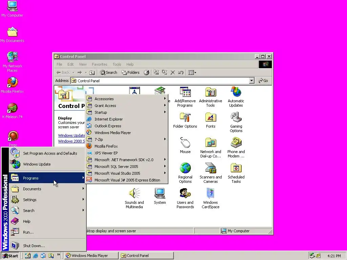Image resolution: width=347 pixels, height=260 pixels.
Task: Open Gaming Options icon
Action: 236,122
